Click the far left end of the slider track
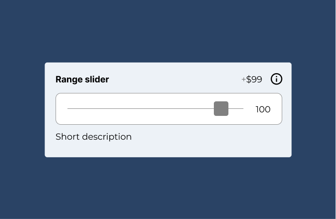This screenshot has height=219, width=336. (x=68, y=108)
